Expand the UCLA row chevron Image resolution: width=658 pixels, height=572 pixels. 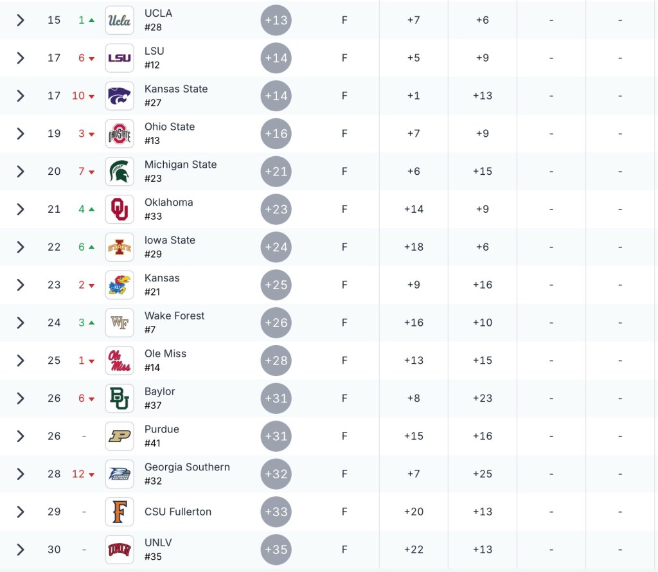click(21, 20)
